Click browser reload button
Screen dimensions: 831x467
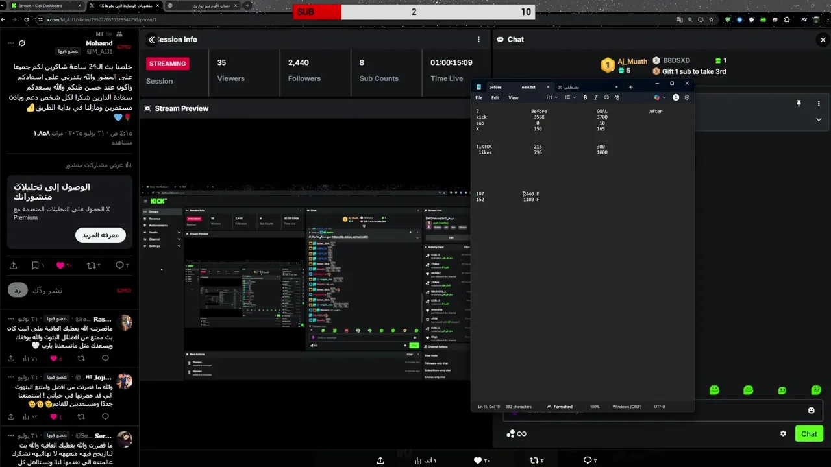tap(27, 19)
